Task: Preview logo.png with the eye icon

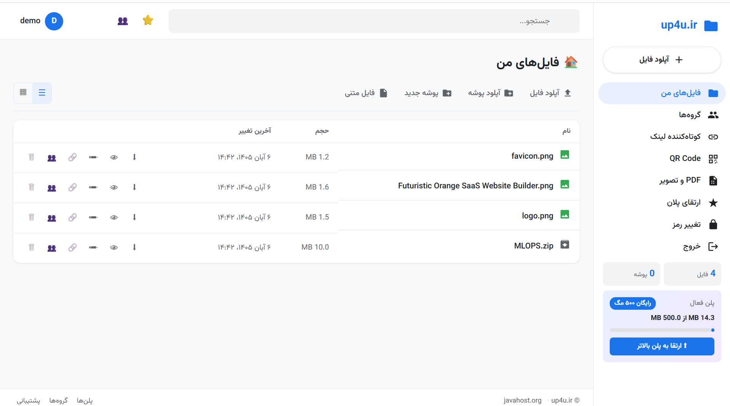Action: 114,217
